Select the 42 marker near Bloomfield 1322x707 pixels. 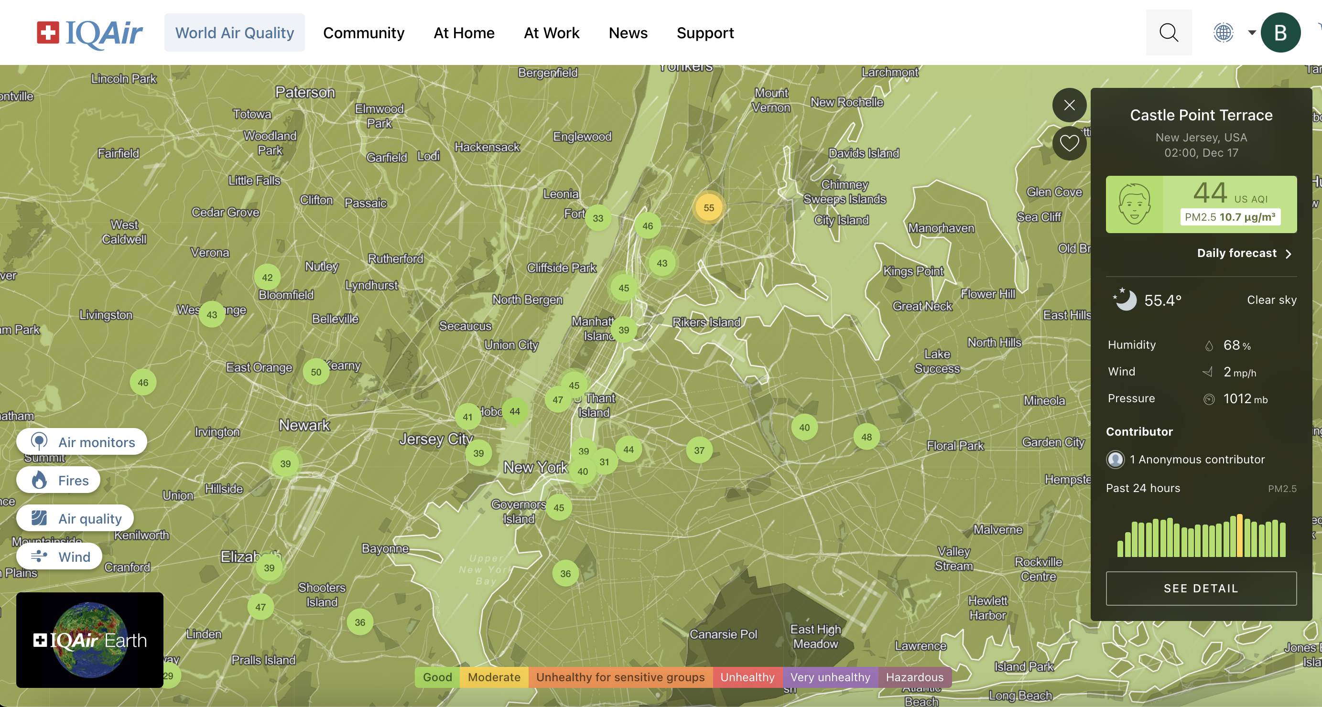pyautogui.click(x=267, y=277)
